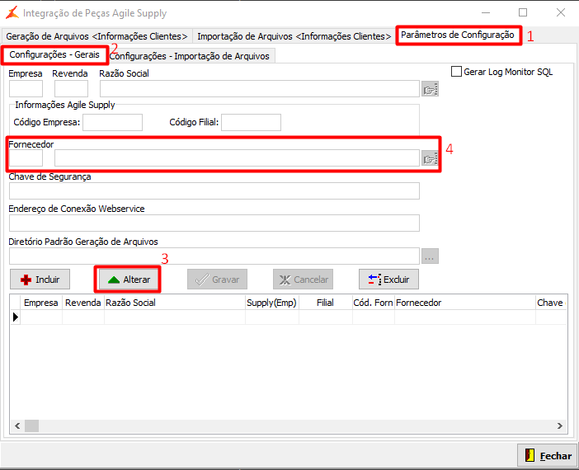Click the Agile Supply app logo icon
The width and height of the screenshot is (579, 470).
pyautogui.click(x=12, y=13)
